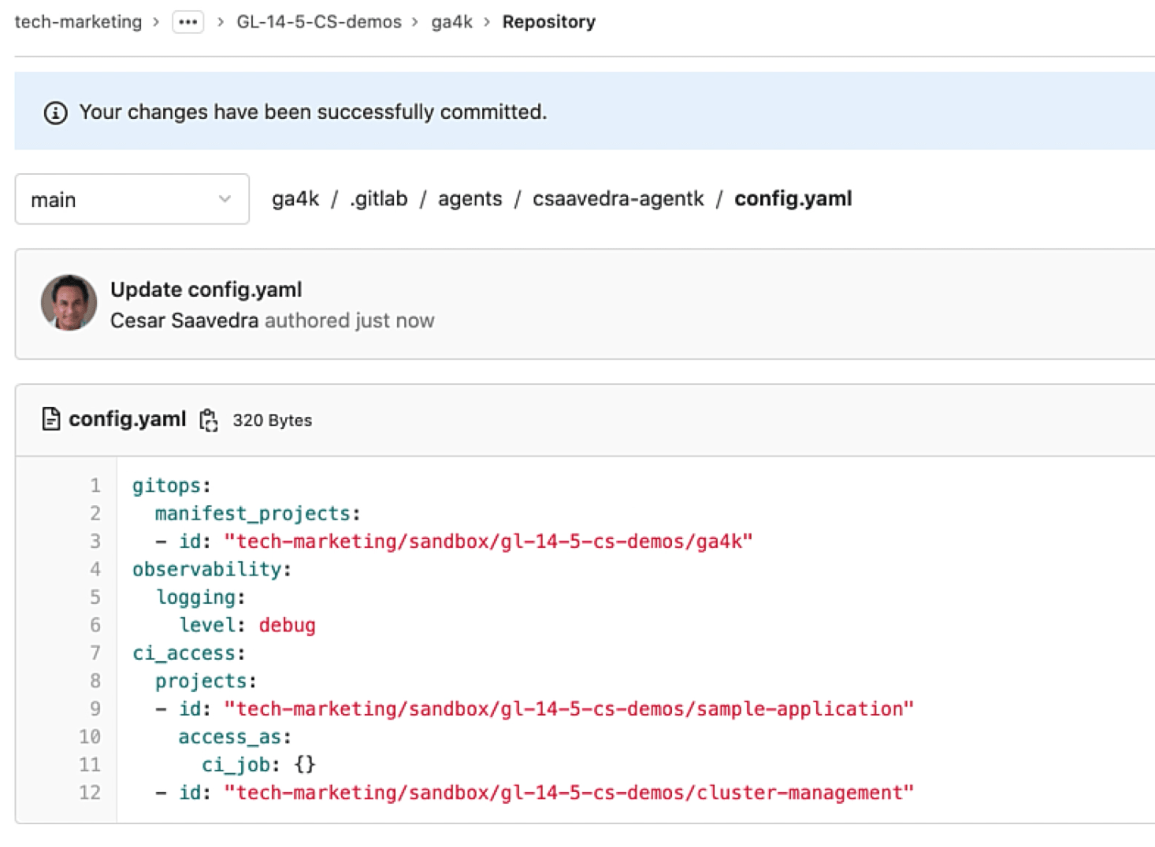
Task: Open the csaavedra-agentk folder in path
Action: coord(618,199)
